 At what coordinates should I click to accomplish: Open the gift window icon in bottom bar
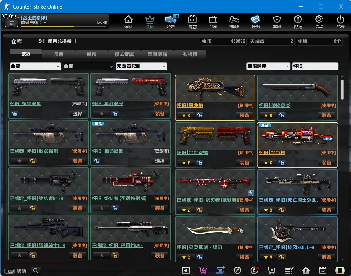pyautogui.click(x=186, y=271)
